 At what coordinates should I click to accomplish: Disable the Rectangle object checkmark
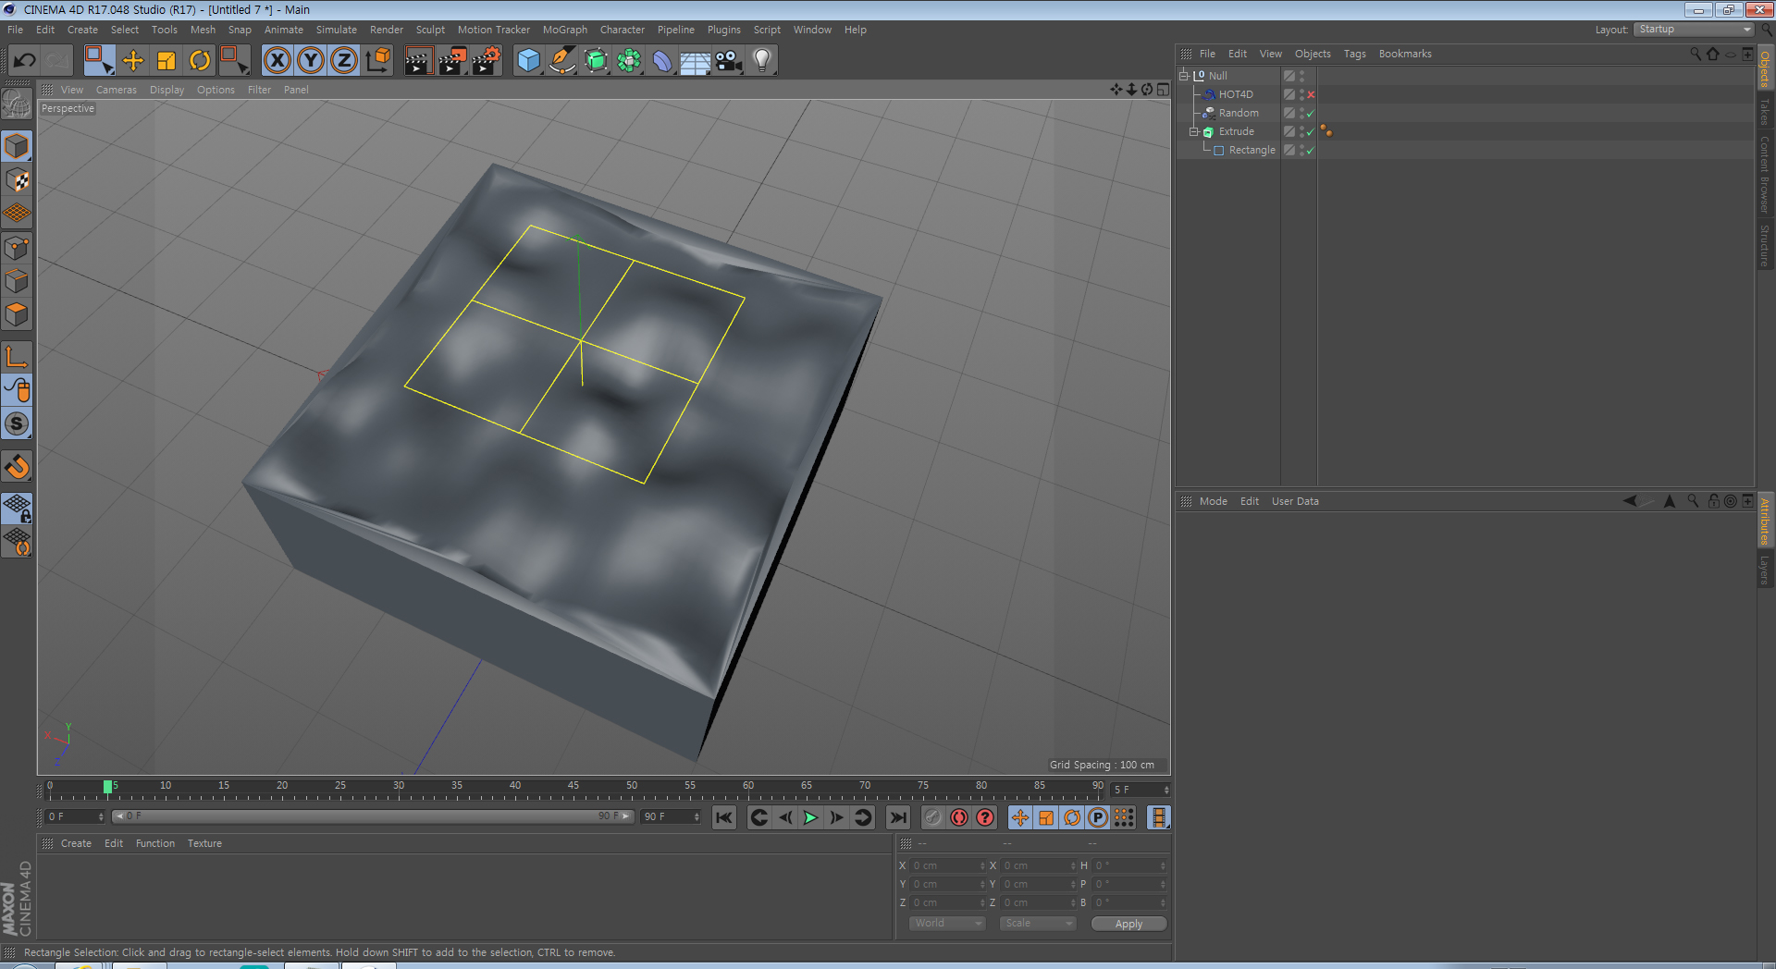pyautogui.click(x=1311, y=150)
